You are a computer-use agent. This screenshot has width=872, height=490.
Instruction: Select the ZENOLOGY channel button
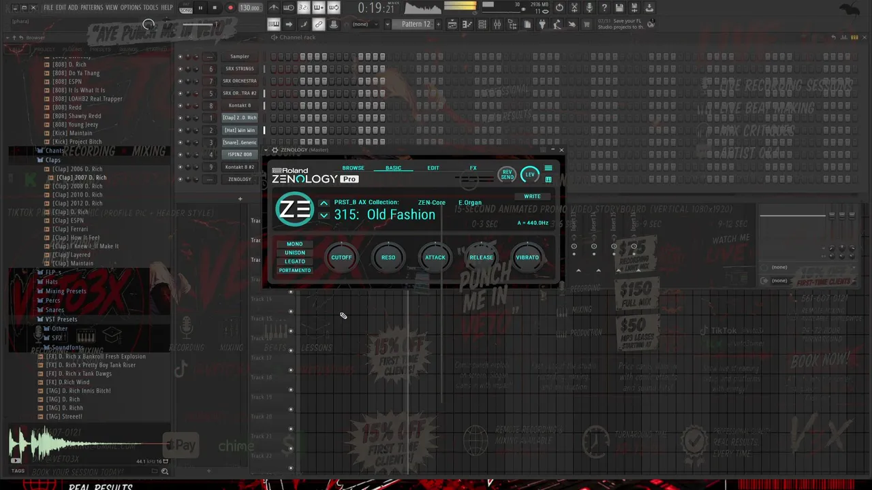240,180
